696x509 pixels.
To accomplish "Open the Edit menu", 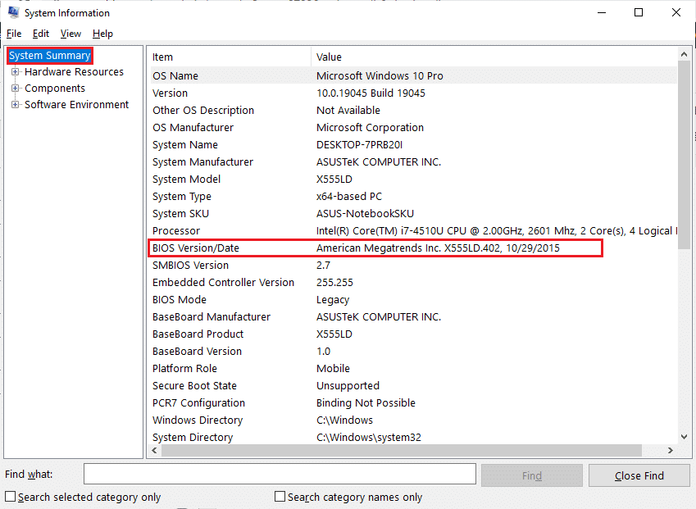I will pos(41,34).
